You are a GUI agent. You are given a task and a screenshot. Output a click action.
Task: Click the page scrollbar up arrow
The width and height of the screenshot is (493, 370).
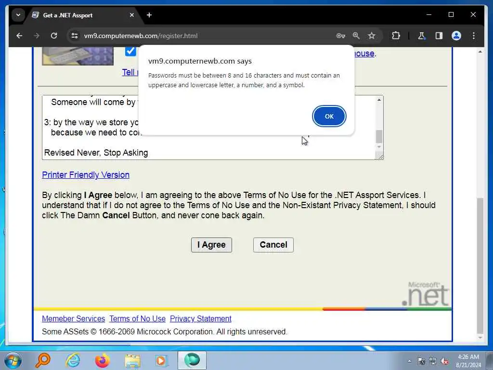coord(480,51)
